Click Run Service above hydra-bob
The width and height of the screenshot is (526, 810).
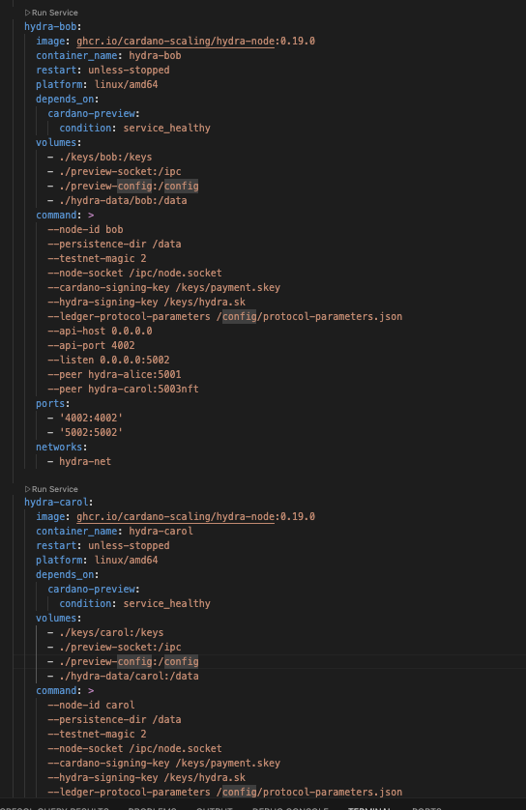click(x=51, y=13)
